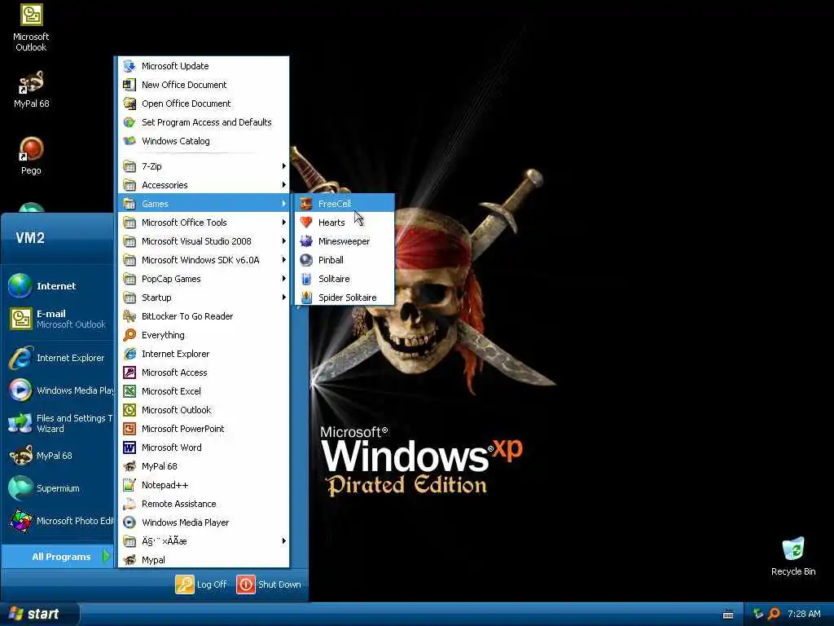Expand Microsoft Office Tools folder
This screenshot has height=626, width=834.
(204, 223)
